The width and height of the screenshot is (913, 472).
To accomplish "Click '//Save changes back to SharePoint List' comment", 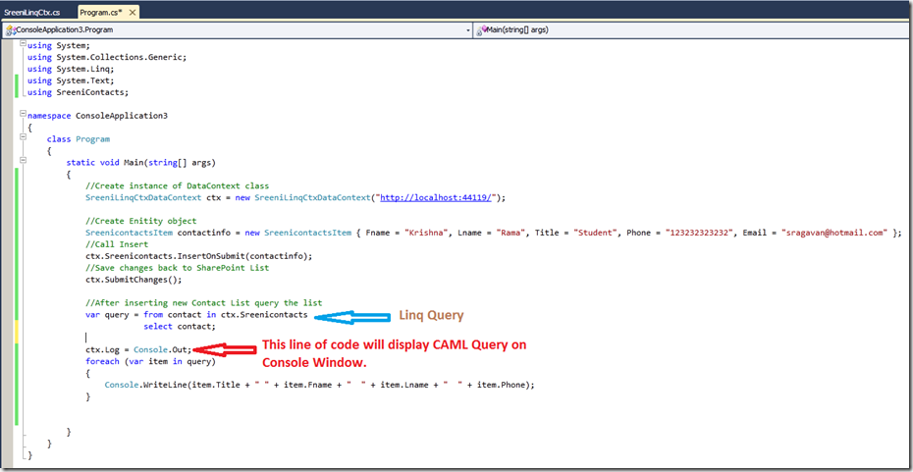I will [177, 268].
